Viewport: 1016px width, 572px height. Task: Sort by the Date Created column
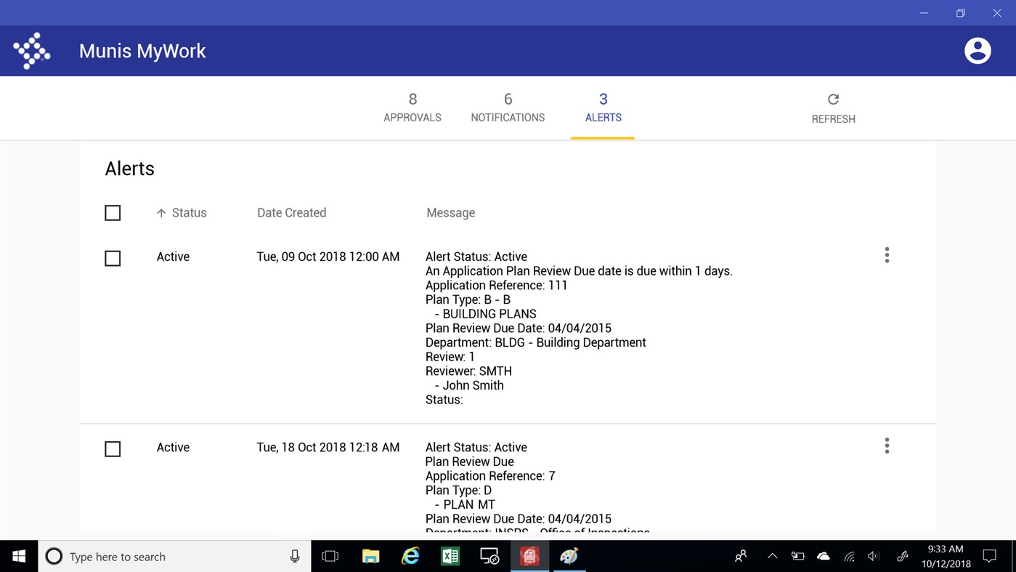click(x=291, y=212)
